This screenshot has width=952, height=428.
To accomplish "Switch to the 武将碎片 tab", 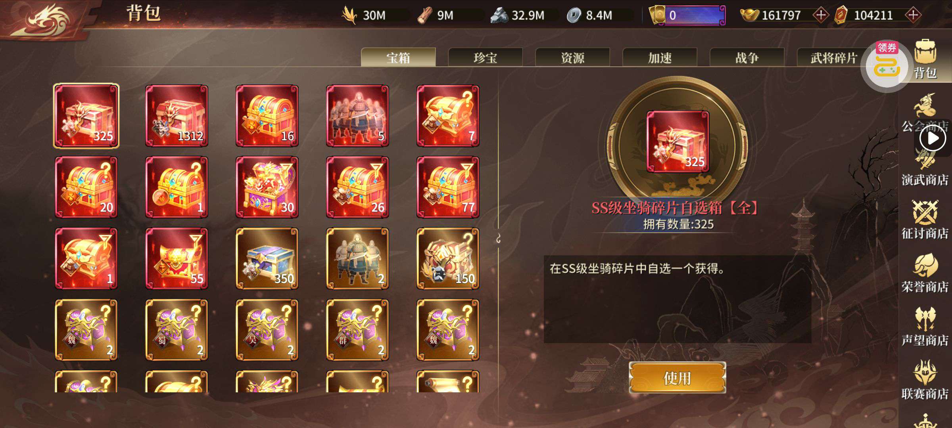I will pyautogui.click(x=833, y=57).
